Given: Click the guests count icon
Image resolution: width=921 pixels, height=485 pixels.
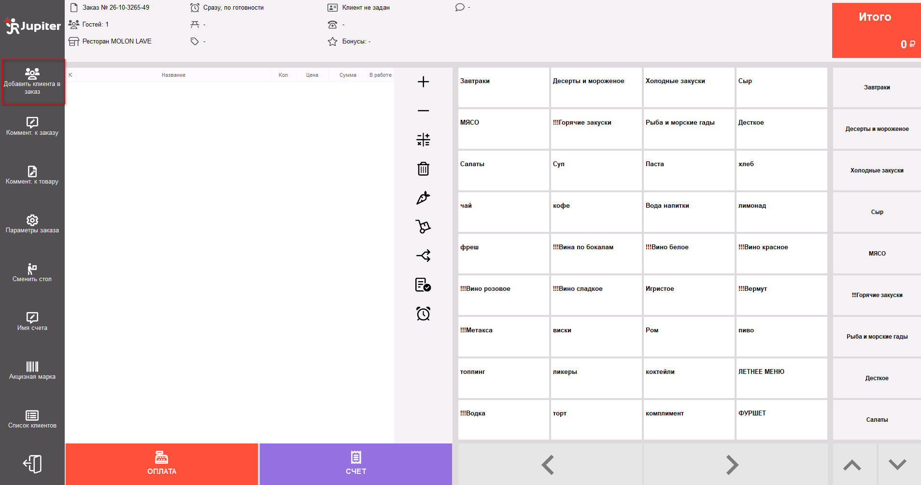Looking at the screenshot, I should point(74,24).
